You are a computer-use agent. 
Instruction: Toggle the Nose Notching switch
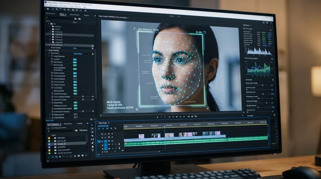point(75,91)
